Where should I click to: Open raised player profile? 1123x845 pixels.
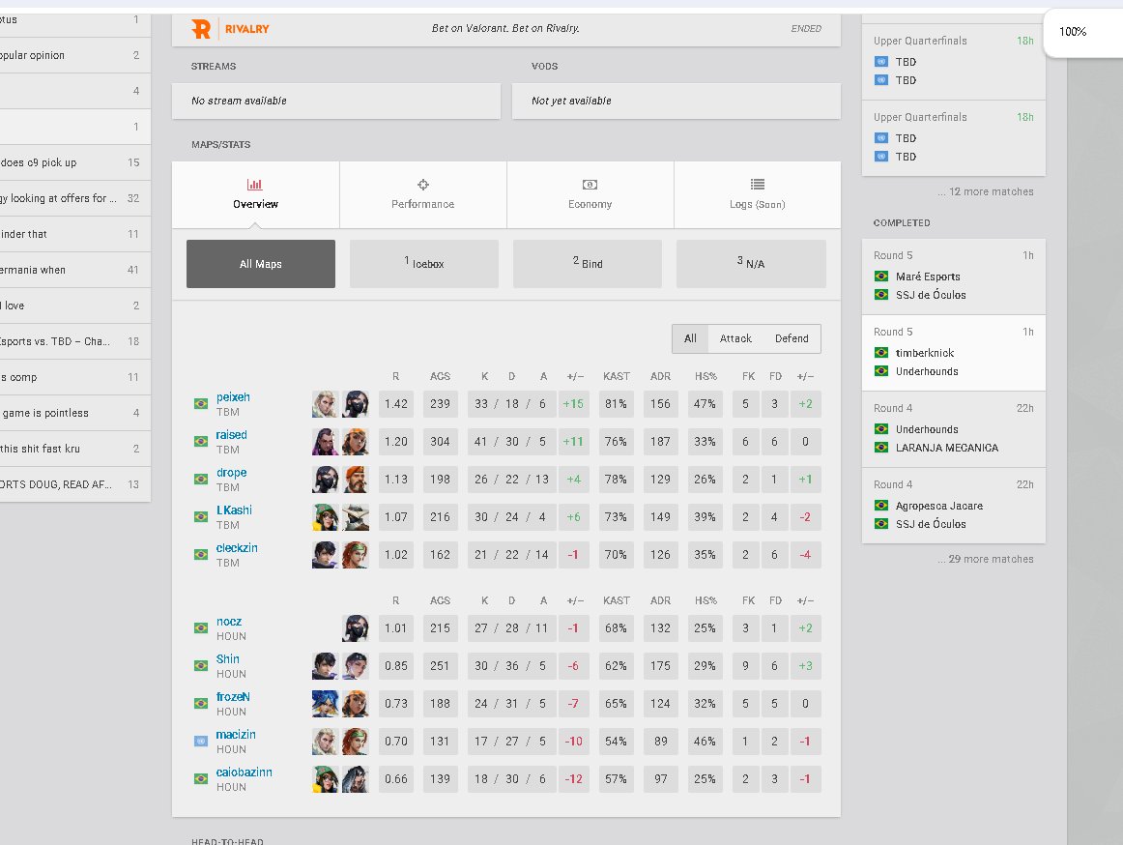coord(231,435)
